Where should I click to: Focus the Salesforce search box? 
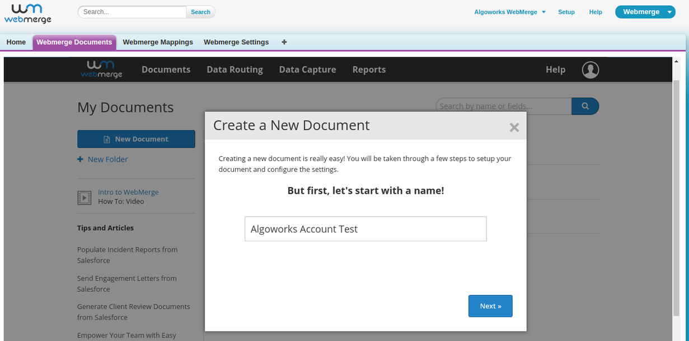tap(132, 12)
